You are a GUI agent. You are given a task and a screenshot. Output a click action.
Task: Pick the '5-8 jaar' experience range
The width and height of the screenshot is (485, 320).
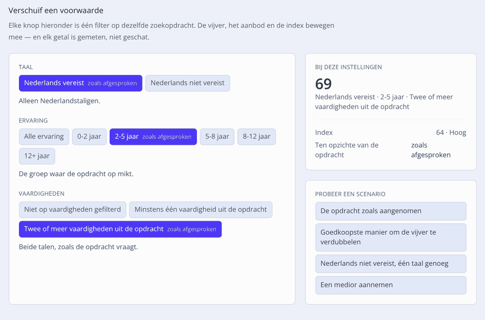click(217, 137)
